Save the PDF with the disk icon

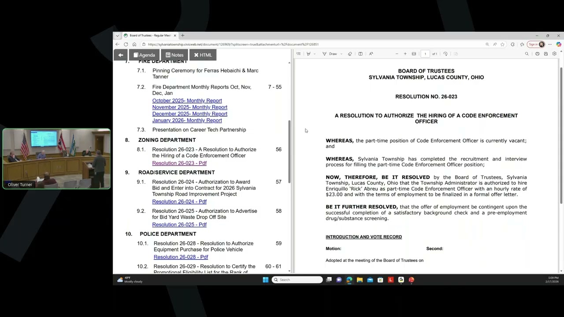pos(545,54)
